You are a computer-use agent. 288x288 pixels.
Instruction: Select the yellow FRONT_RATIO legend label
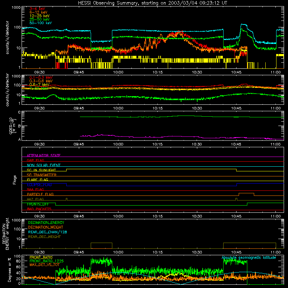(x=41, y=257)
